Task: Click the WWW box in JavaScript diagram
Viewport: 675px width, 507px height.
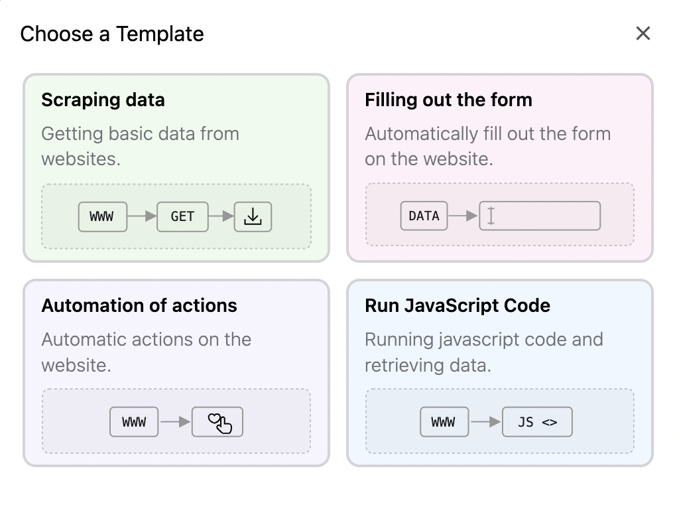Action: (443, 422)
